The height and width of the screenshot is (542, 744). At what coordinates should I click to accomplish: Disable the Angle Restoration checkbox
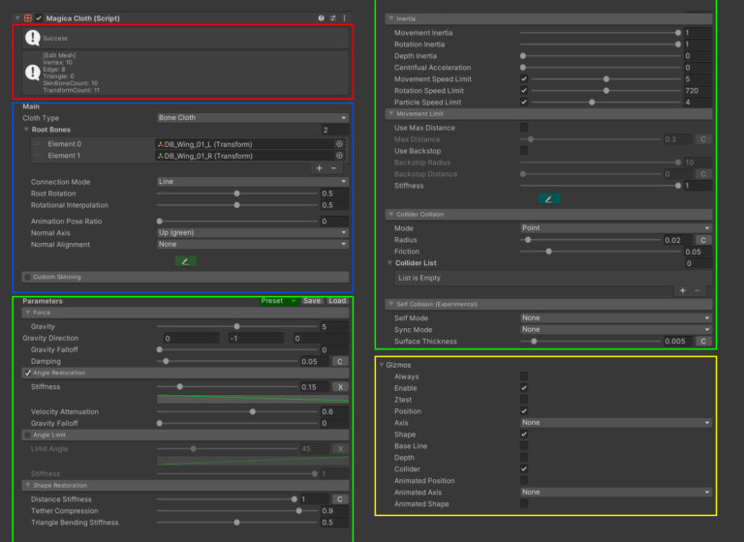pyautogui.click(x=27, y=373)
